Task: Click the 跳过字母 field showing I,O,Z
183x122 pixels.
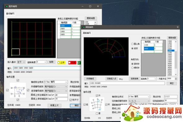Action: [171, 97]
